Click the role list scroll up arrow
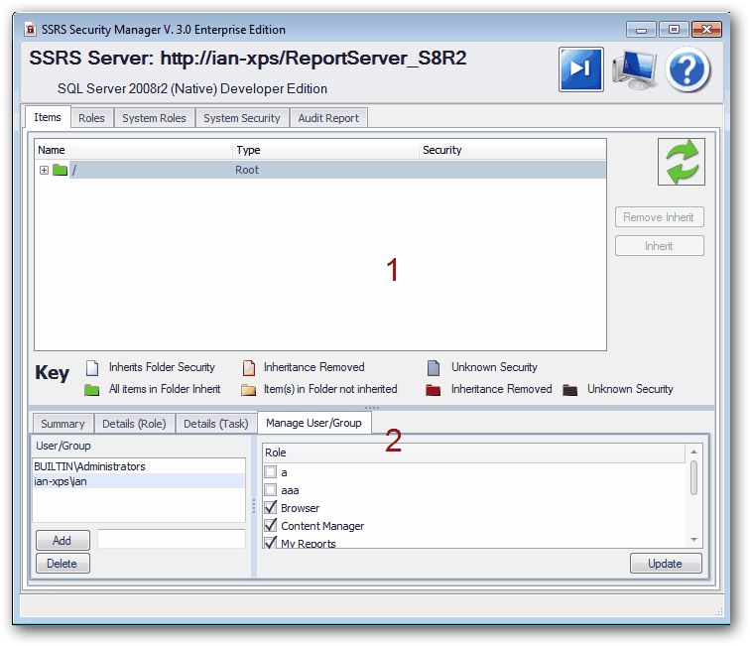This screenshot has width=750, height=646. [x=693, y=452]
